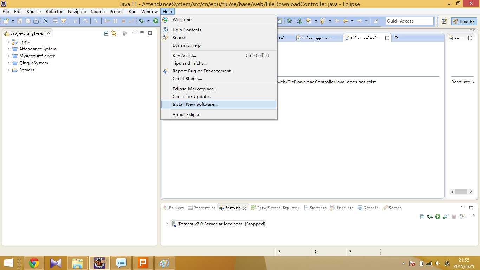The width and height of the screenshot is (480, 270).
Task: Switch to the Markers tab
Action: (x=173, y=208)
